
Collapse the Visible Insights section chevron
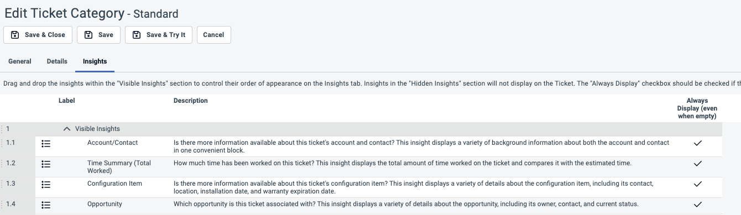(x=67, y=129)
